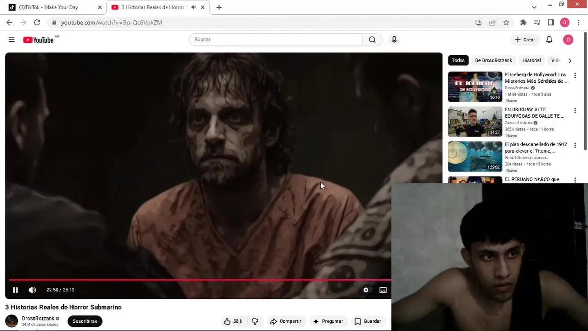This screenshot has width=588, height=331.
Task: Select the Todos filter chip
Action: click(x=458, y=60)
